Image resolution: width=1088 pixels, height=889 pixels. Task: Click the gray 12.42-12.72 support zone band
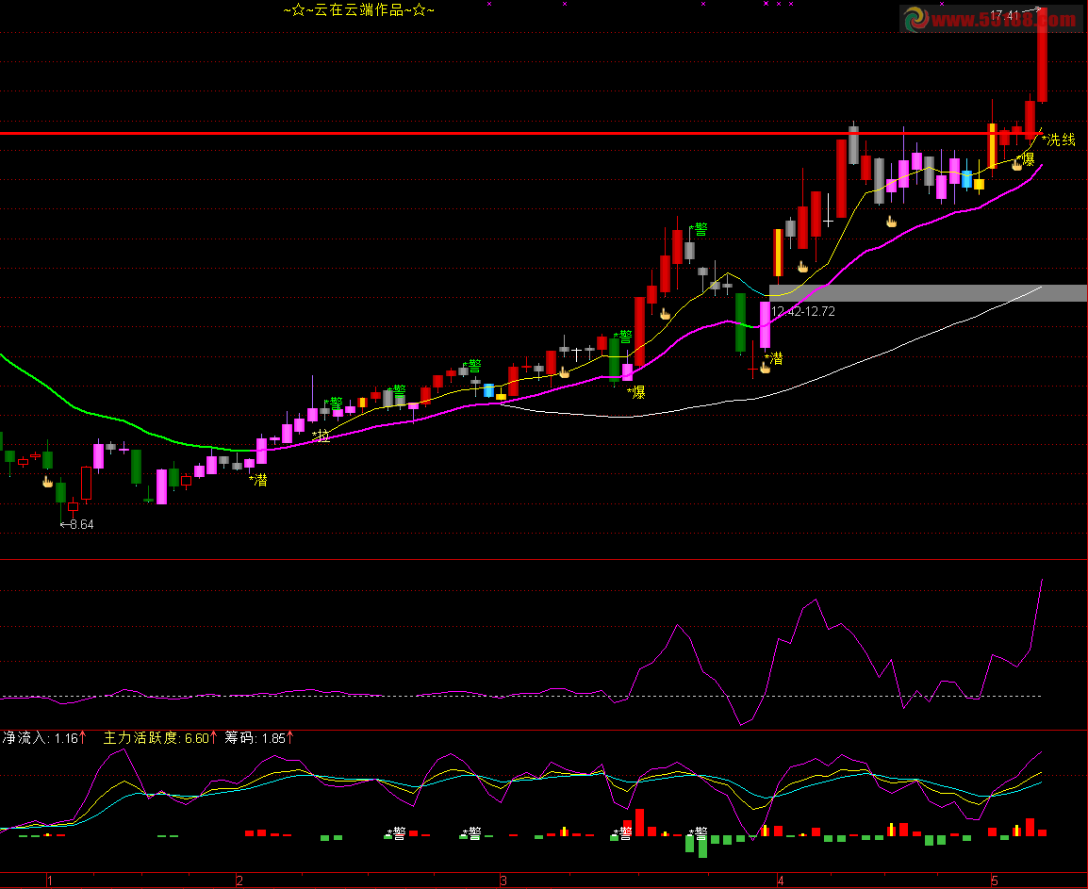(928, 293)
